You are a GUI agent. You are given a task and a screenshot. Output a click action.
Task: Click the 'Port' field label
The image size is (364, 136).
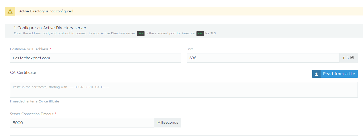tap(190, 49)
